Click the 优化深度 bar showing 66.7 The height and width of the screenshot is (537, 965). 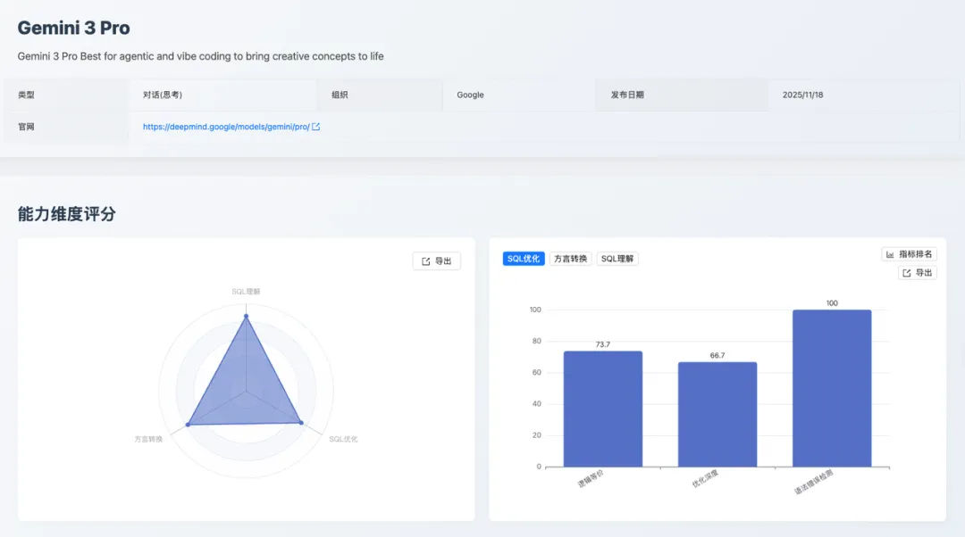tap(717, 415)
